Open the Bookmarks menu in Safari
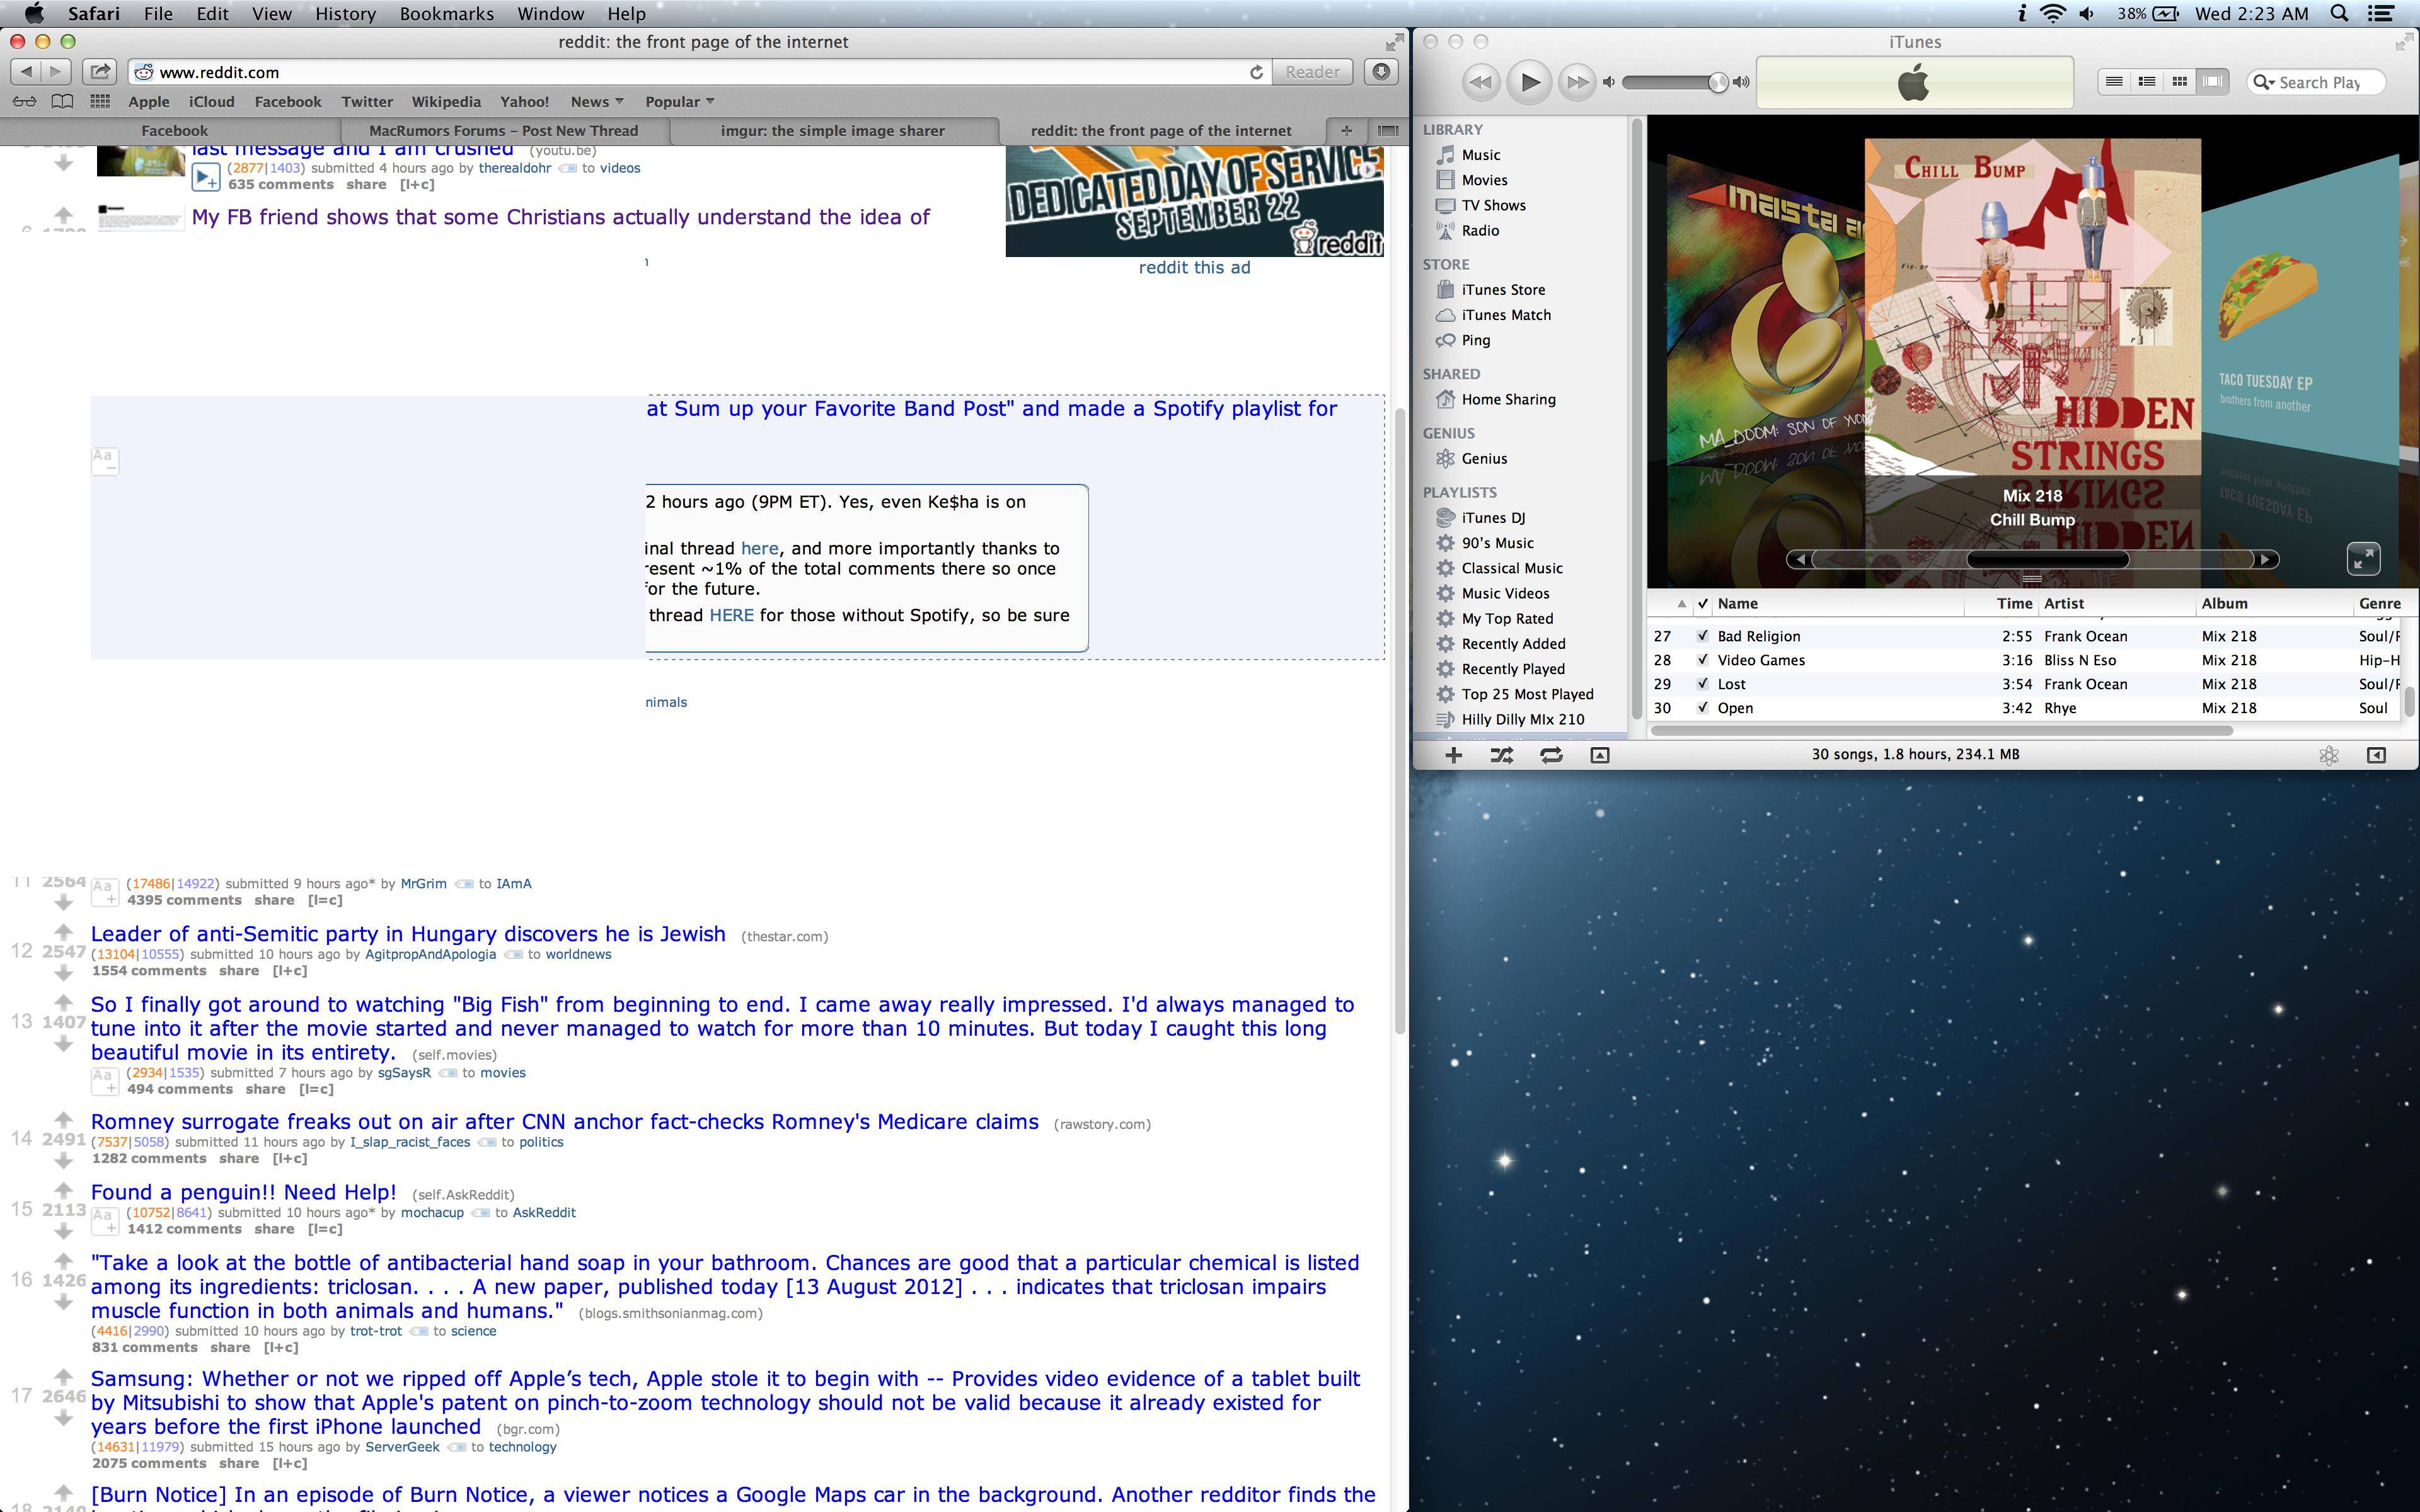 pos(446,14)
